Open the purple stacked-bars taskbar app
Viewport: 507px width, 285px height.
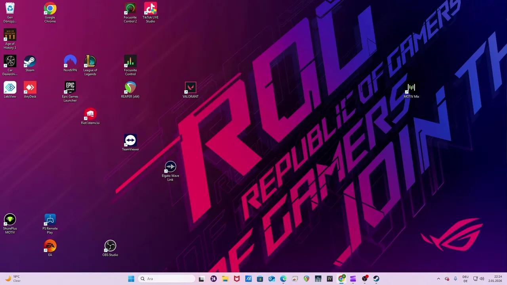point(353,279)
